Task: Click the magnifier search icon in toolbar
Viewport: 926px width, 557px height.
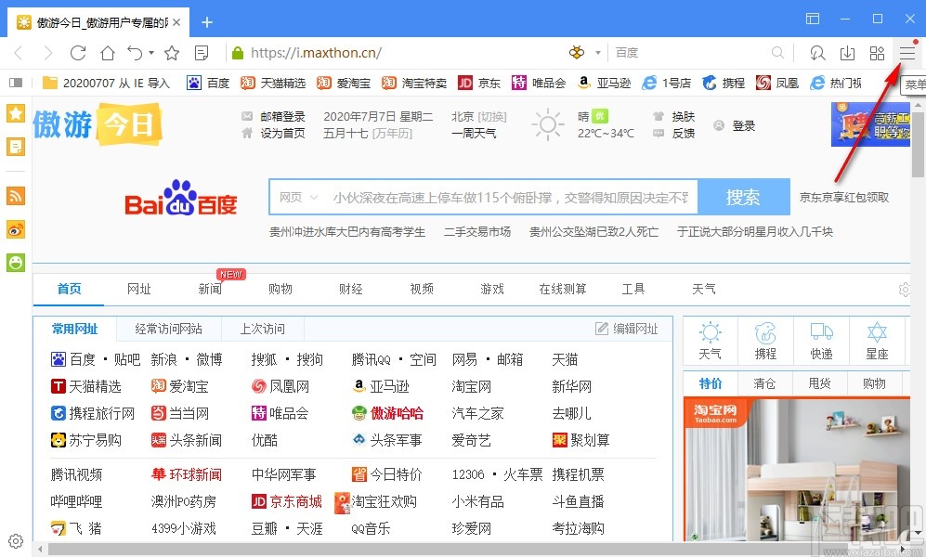Action: tap(777, 53)
